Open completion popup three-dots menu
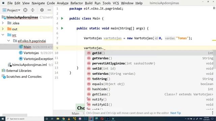Screen dimensions: 216x121 (x=213, y=113)
